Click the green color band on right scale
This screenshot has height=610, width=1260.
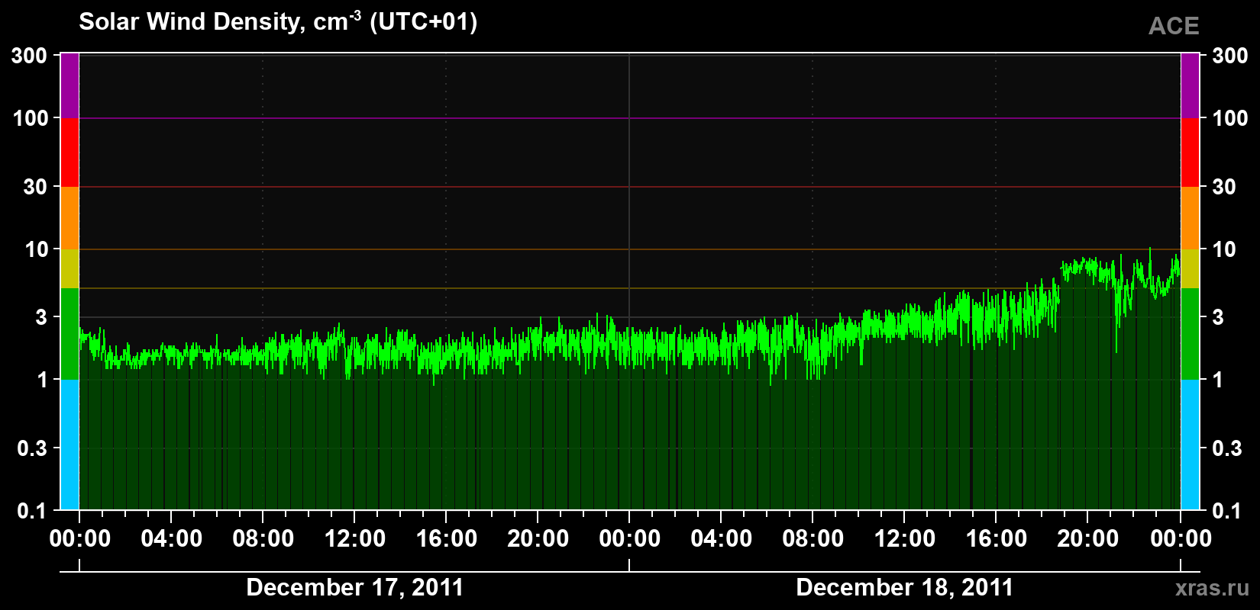(1191, 334)
